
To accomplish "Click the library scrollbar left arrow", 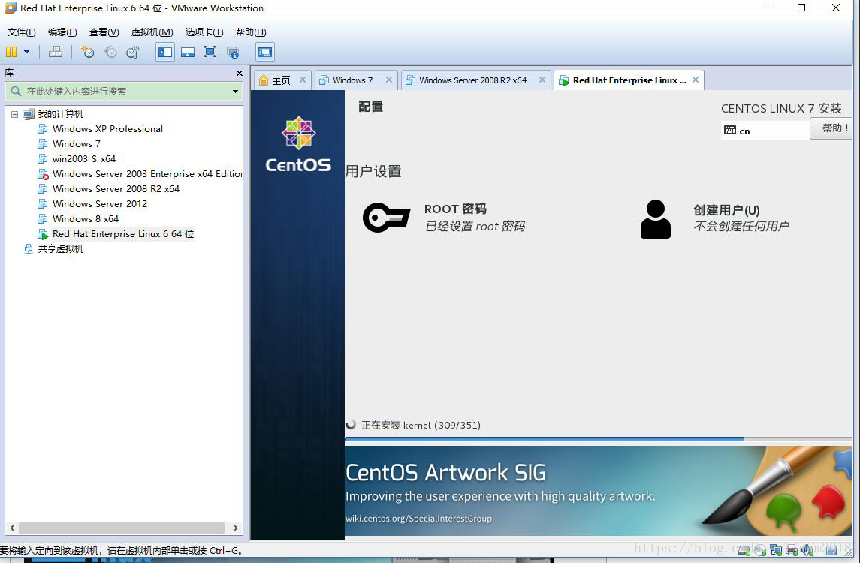I will click(12, 528).
